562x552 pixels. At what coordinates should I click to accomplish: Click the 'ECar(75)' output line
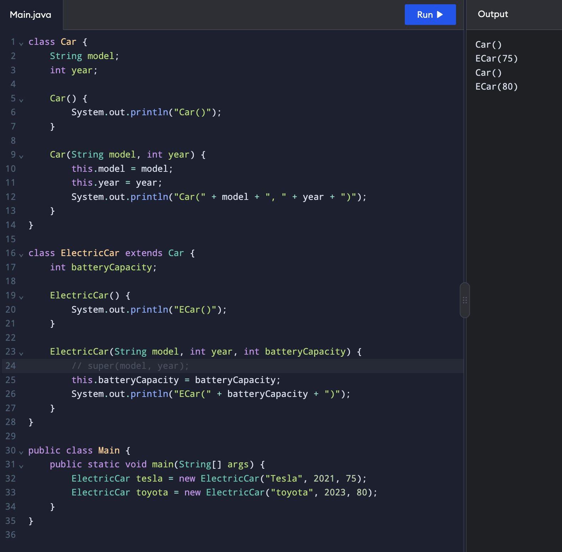497,58
